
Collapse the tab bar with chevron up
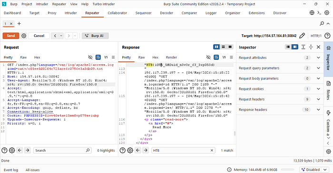[x=328, y=24]
